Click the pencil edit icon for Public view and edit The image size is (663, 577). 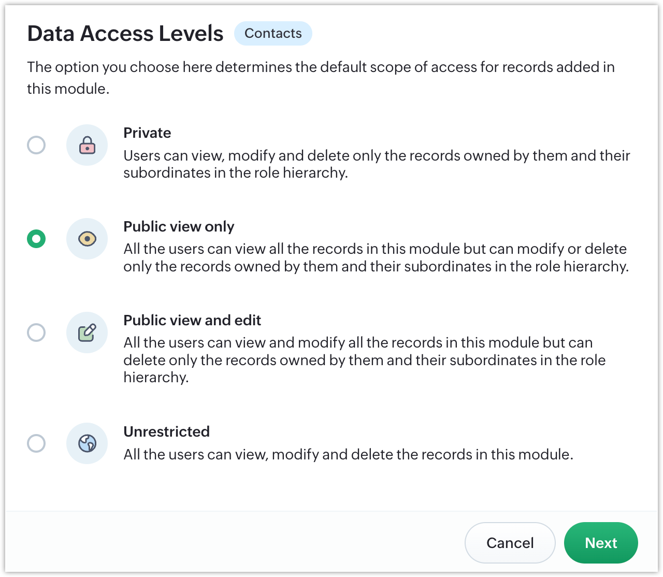coord(87,333)
